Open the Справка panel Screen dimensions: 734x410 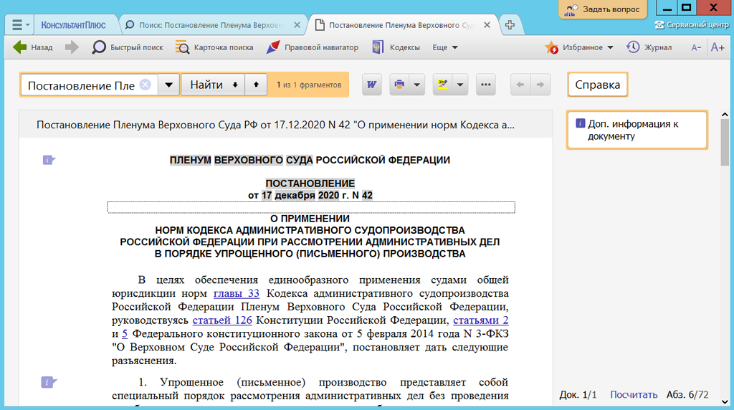pyautogui.click(x=597, y=85)
